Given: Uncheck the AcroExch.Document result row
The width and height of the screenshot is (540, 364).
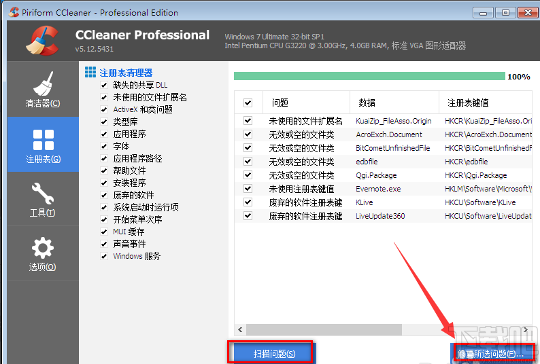Looking at the screenshot, I should [248, 134].
